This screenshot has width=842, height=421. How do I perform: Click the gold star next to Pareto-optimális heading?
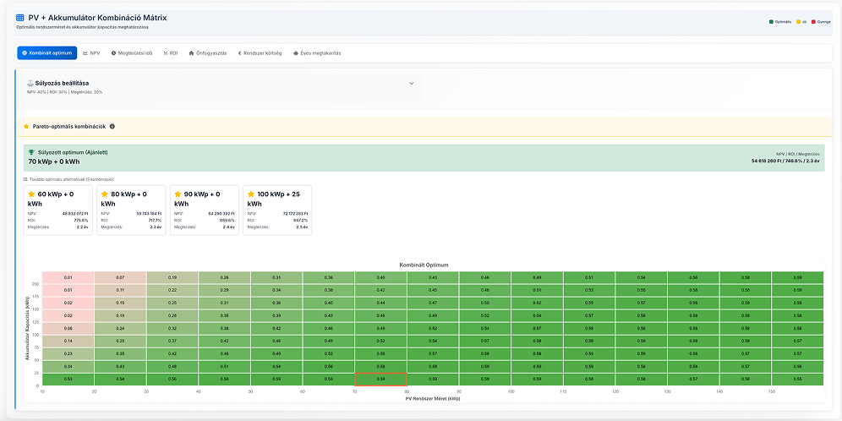click(26, 126)
